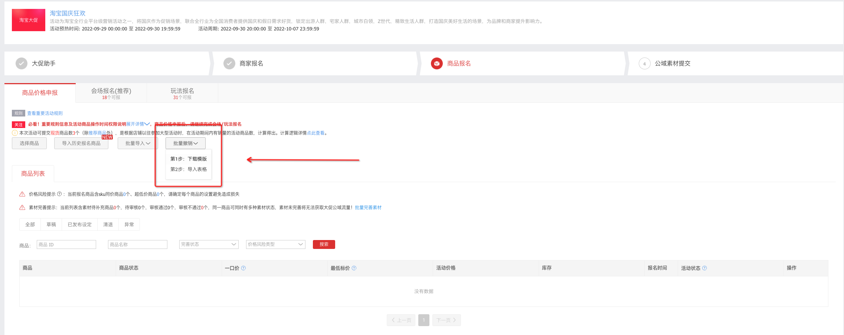Viewport: 844px width, 335px height.
Task: Open the 批量完善素材 link
Action: point(368,208)
